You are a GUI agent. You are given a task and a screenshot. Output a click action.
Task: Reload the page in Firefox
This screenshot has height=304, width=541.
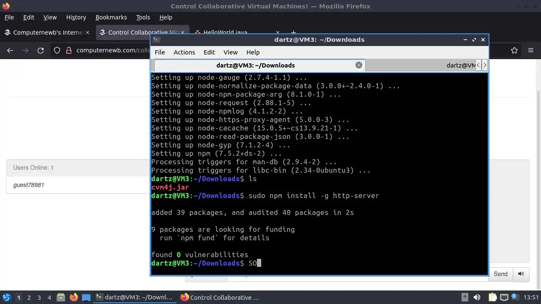pos(41,50)
